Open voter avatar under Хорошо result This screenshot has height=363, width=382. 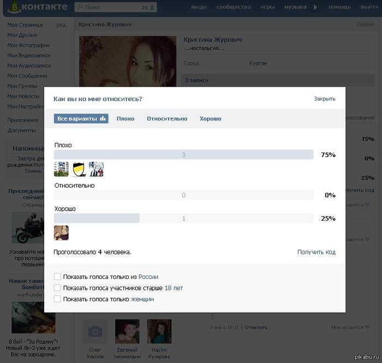click(61, 233)
